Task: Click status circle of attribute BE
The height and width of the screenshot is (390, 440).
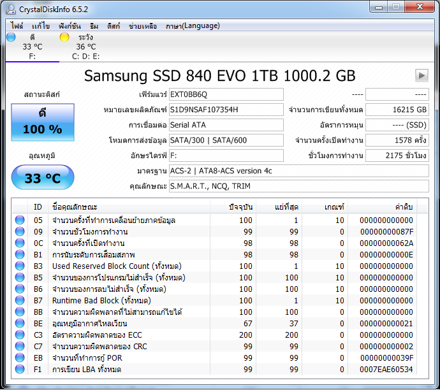Action: [20, 323]
